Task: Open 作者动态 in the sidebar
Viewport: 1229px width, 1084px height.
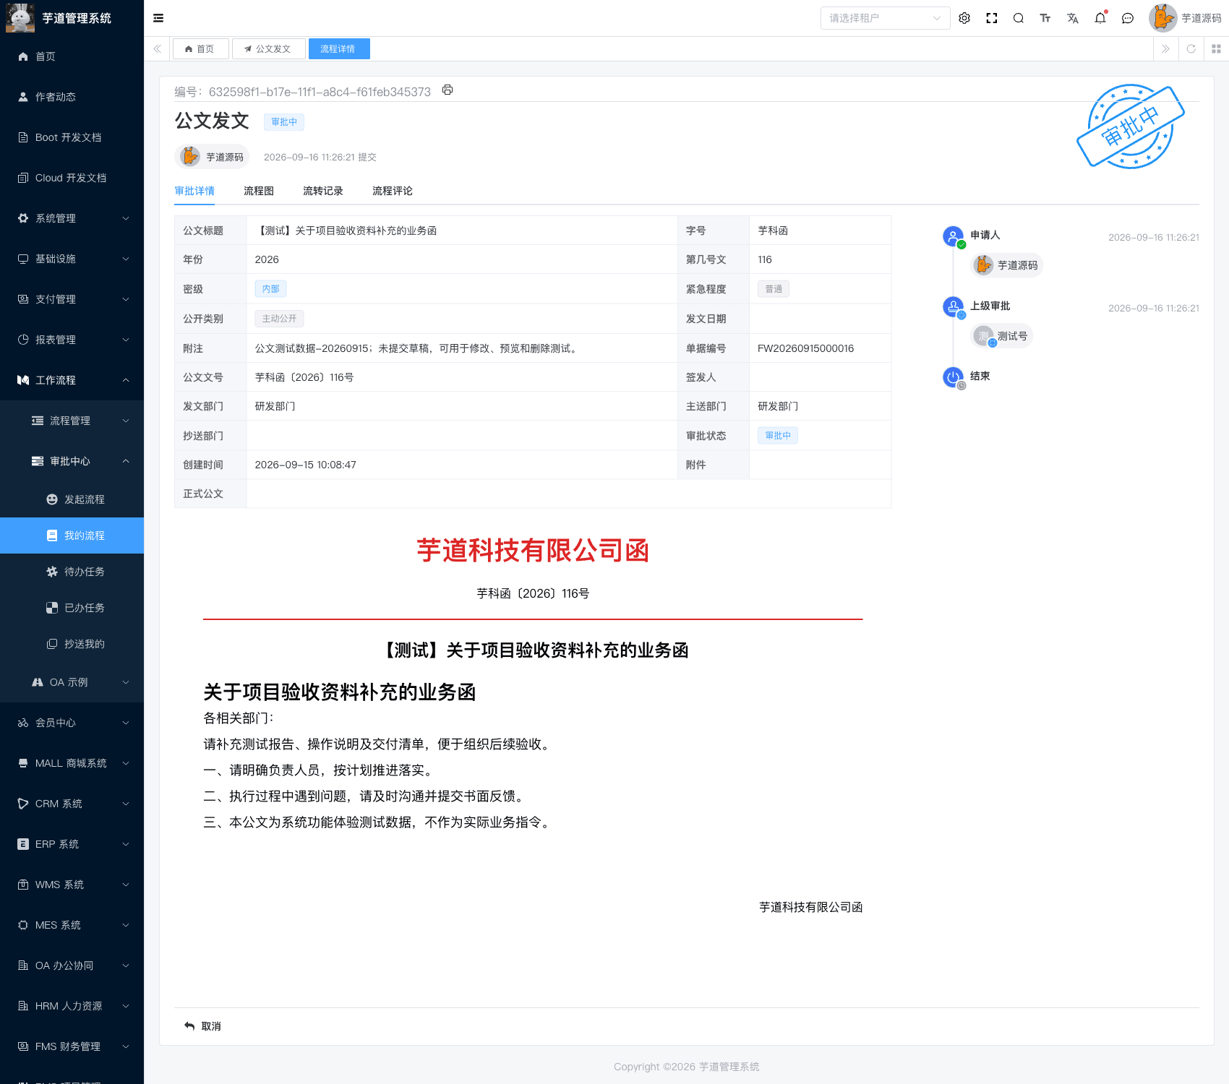Action: point(72,97)
